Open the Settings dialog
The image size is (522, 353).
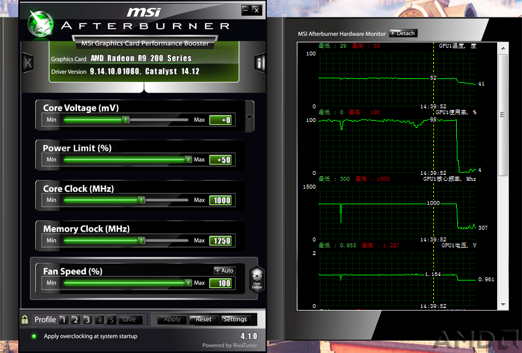pos(235,319)
